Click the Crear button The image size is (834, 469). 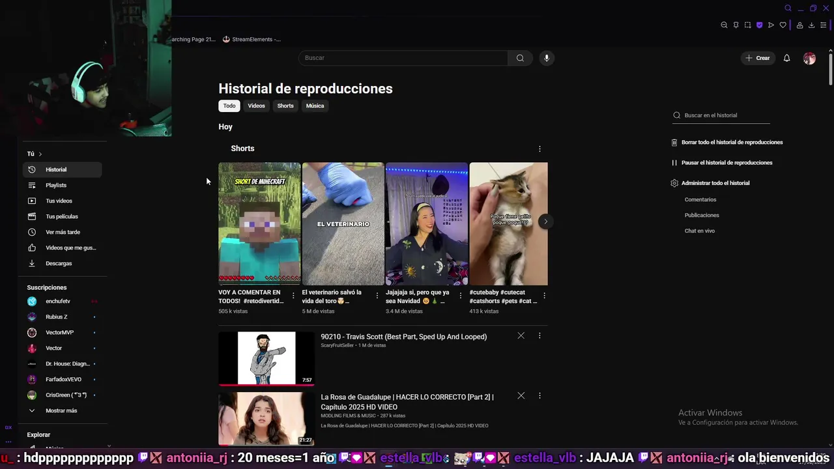click(x=758, y=58)
